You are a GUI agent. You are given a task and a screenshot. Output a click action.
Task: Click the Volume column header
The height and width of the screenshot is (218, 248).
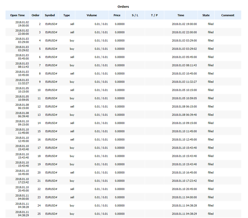click(92, 15)
